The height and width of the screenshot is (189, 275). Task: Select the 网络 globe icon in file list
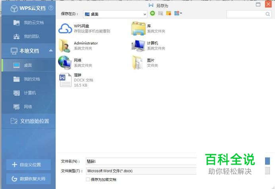(65, 62)
